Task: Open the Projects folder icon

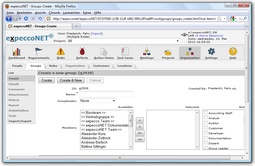Action: [168, 52]
